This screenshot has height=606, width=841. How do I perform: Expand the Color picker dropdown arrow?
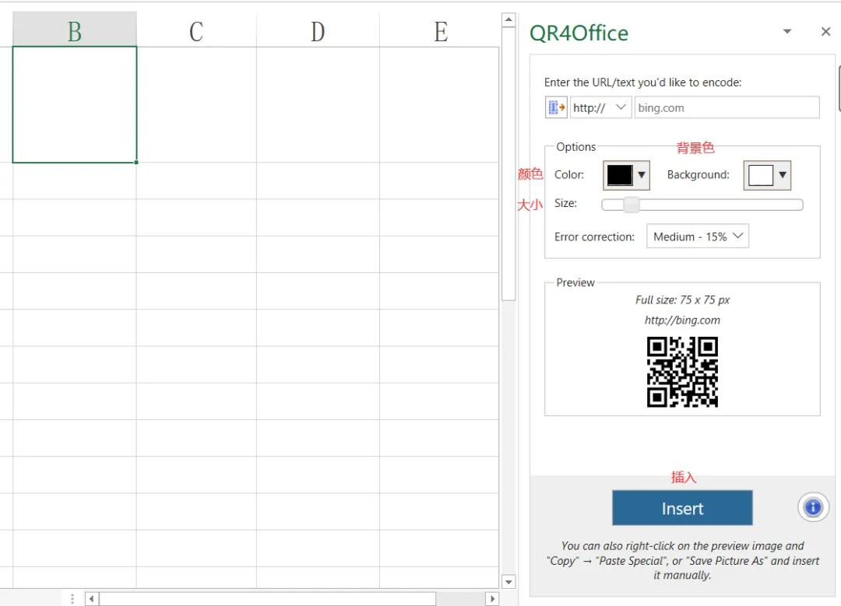[642, 175]
